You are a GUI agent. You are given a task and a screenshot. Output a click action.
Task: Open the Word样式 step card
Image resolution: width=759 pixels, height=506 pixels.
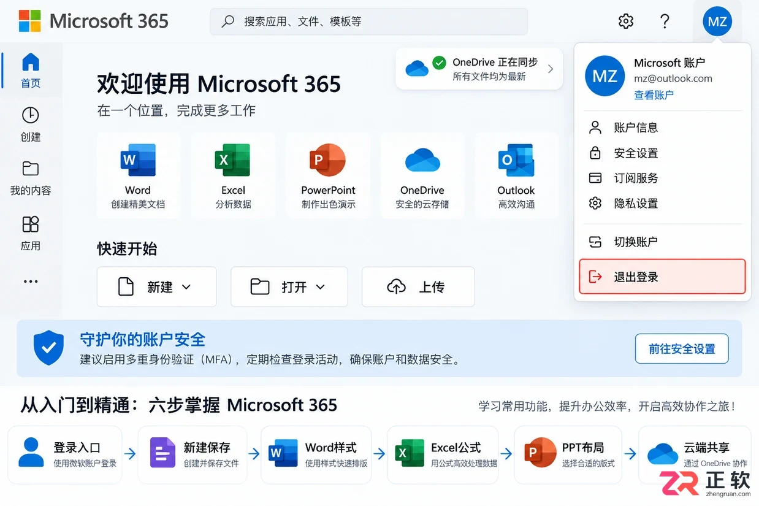[316, 454]
